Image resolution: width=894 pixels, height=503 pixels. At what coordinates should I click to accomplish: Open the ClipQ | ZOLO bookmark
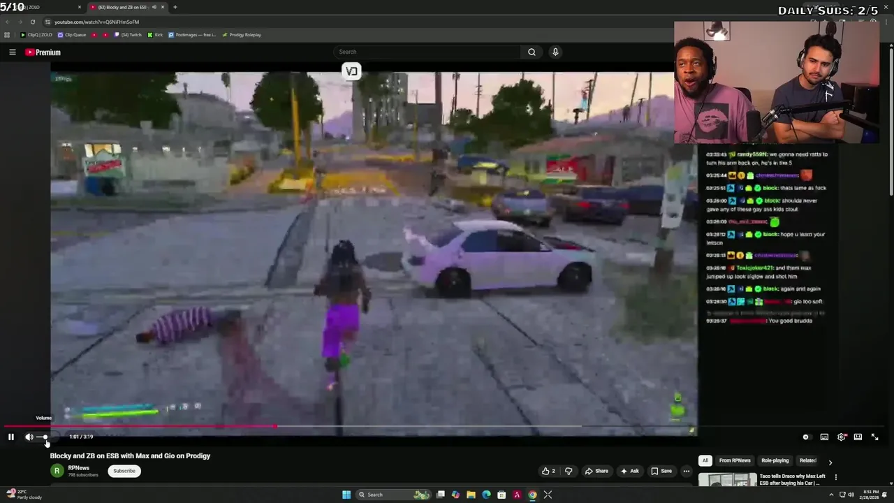[36, 35]
